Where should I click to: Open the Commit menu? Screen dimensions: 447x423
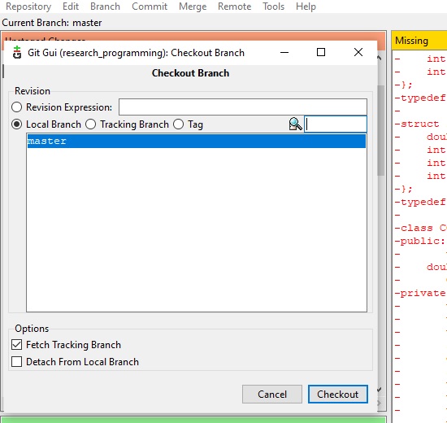click(150, 7)
